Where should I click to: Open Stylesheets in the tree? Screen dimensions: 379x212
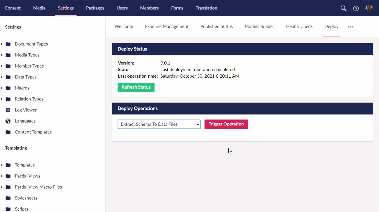[26, 198]
